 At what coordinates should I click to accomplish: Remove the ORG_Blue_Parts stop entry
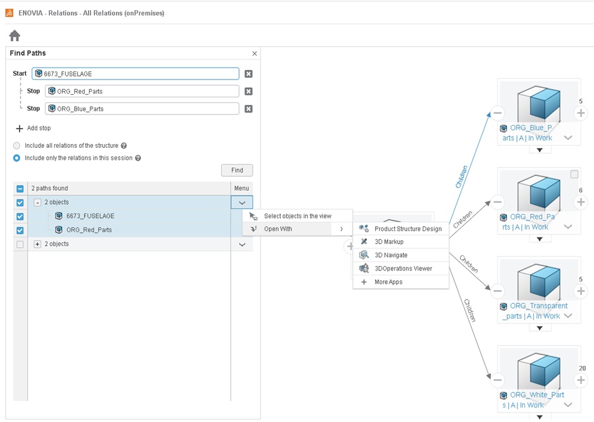pyautogui.click(x=248, y=109)
